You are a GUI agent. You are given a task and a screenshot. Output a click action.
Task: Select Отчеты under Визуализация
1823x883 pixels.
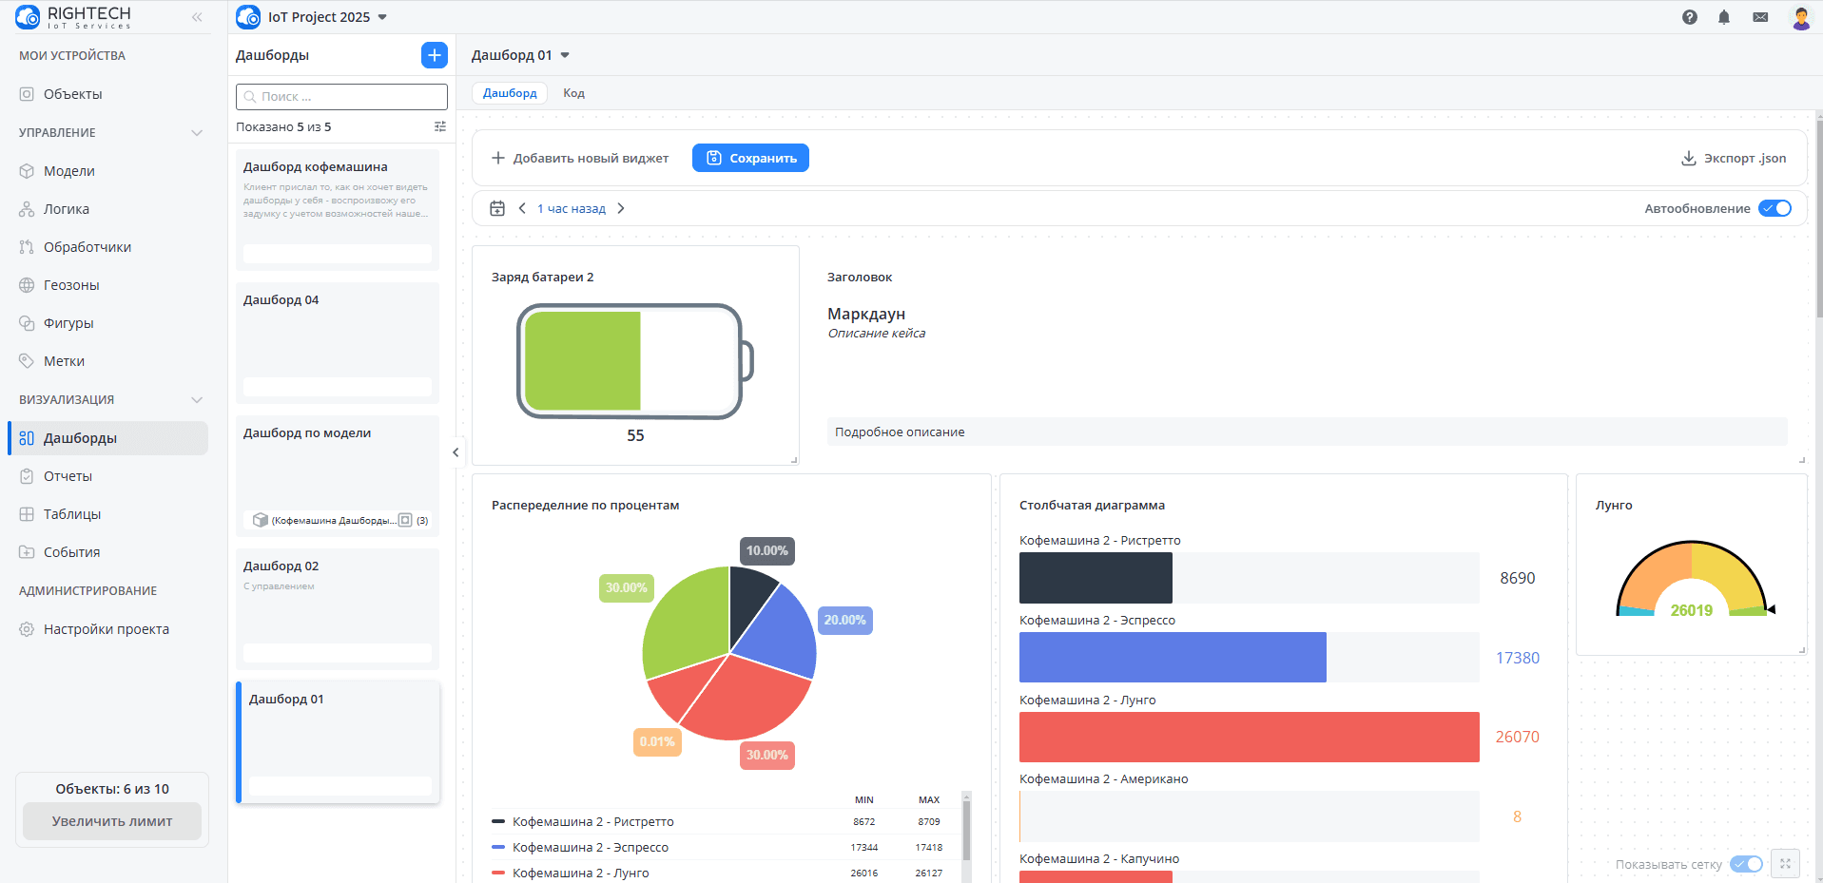[x=67, y=475]
